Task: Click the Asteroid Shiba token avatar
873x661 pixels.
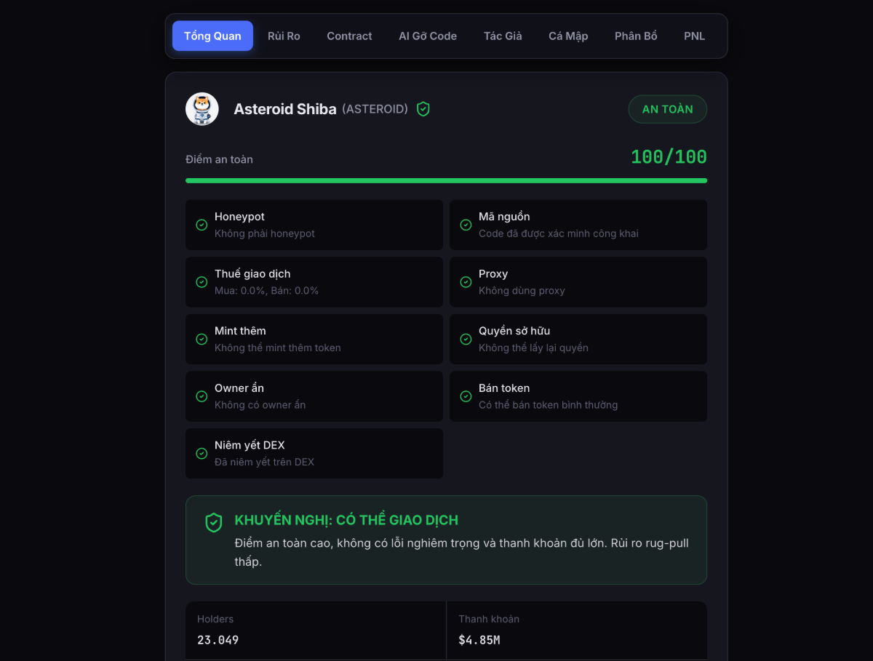Action: click(202, 109)
